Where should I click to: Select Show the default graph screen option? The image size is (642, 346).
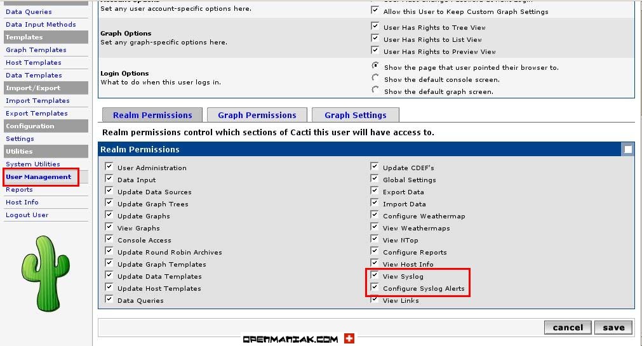click(375, 91)
